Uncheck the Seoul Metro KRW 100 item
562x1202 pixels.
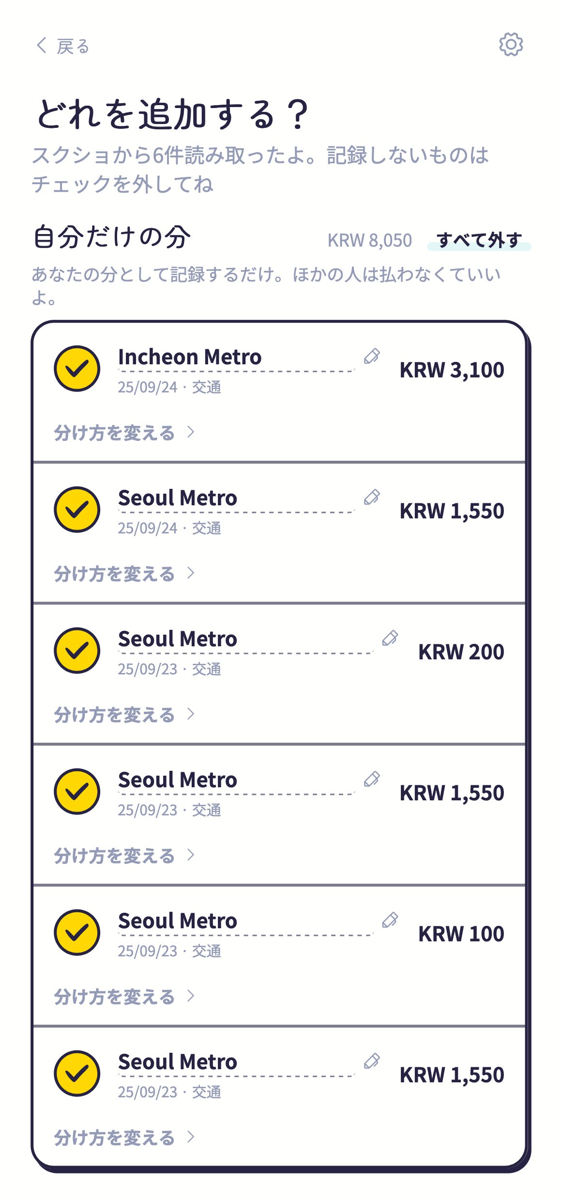point(77,933)
